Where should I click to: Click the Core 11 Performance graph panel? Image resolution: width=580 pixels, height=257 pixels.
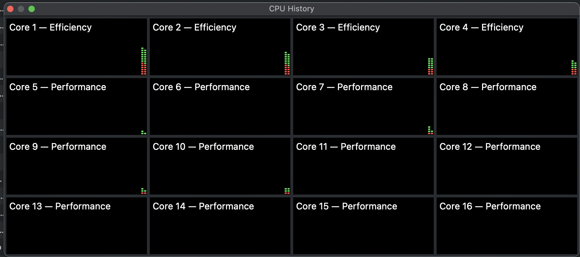point(363,166)
